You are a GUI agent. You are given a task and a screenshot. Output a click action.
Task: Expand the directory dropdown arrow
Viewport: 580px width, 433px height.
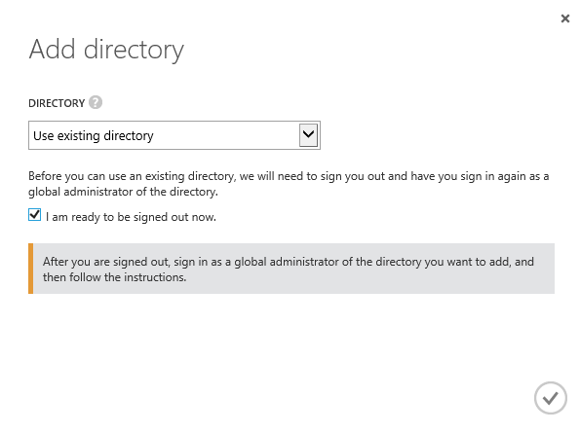coord(308,135)
